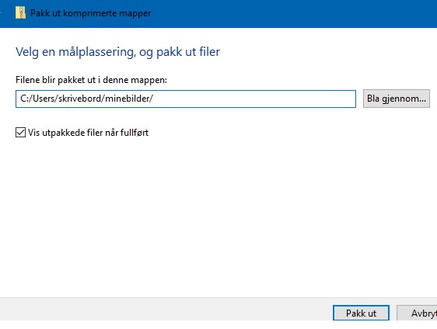The width and height of the screenshot is (437, 329).
Task: Click the 'Pakk ut' button
Action: click(361, 313)
